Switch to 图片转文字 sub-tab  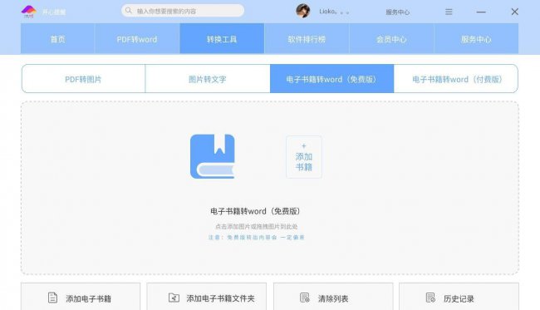(208, 79)
